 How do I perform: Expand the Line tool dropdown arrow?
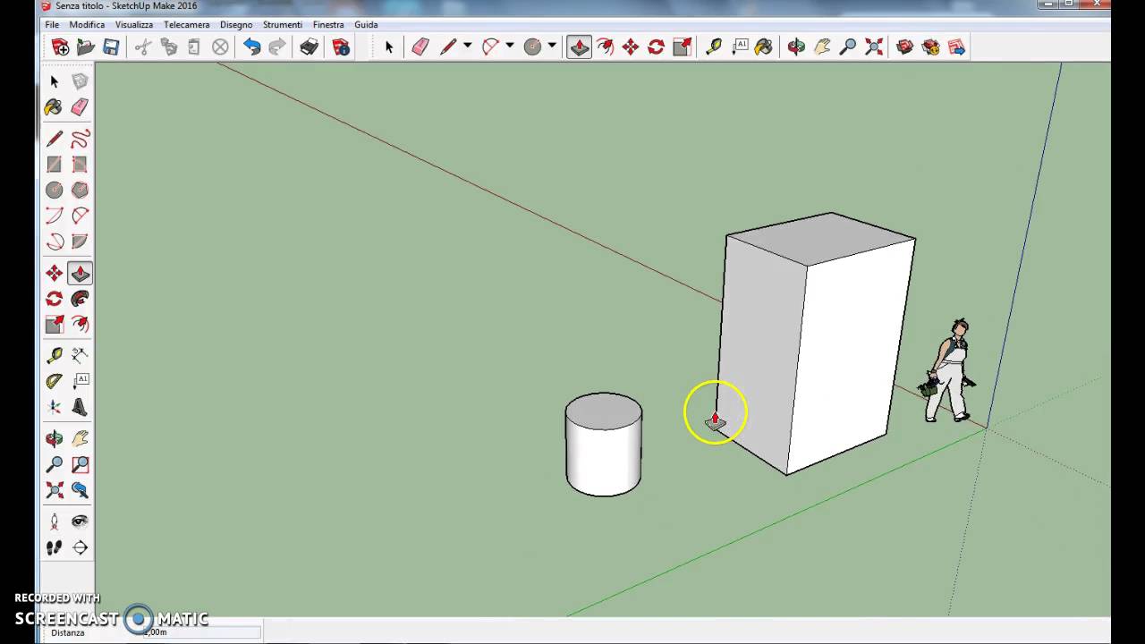tap(467, 46)
